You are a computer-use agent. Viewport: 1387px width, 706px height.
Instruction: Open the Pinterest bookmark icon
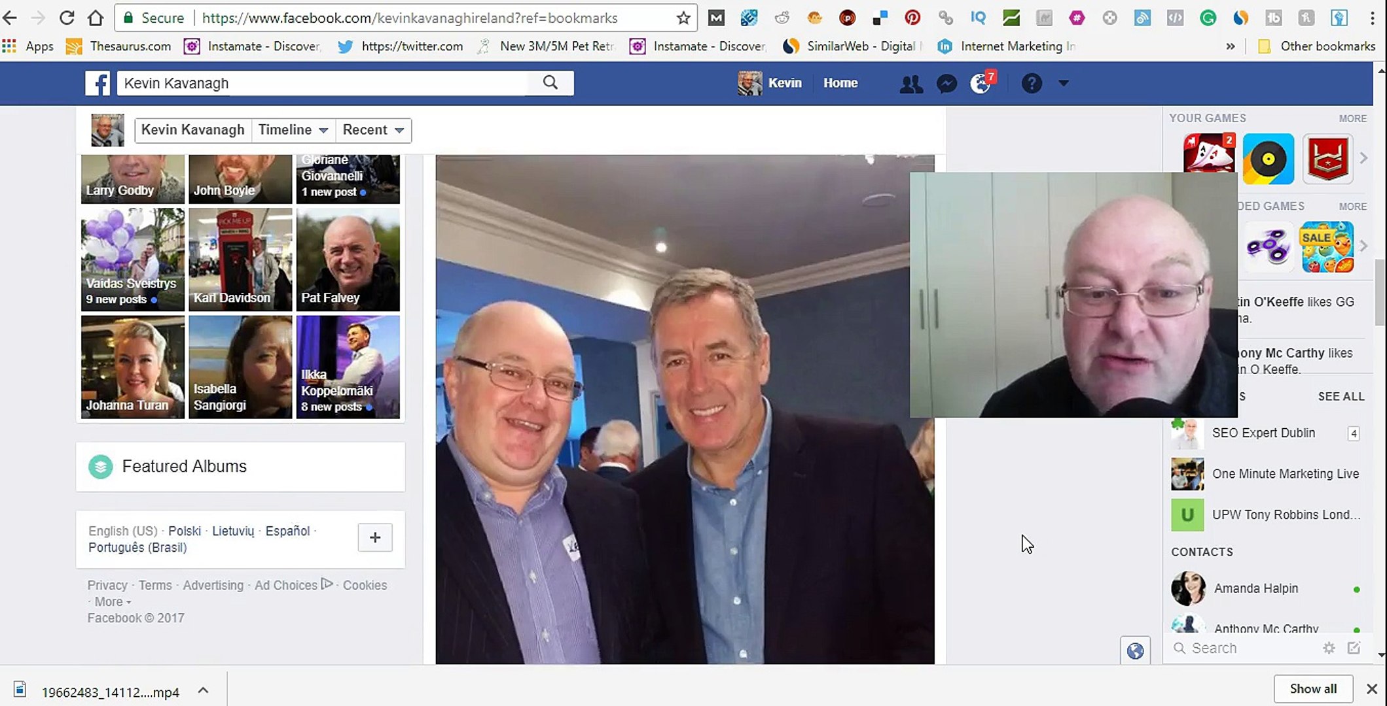[912, 18]
